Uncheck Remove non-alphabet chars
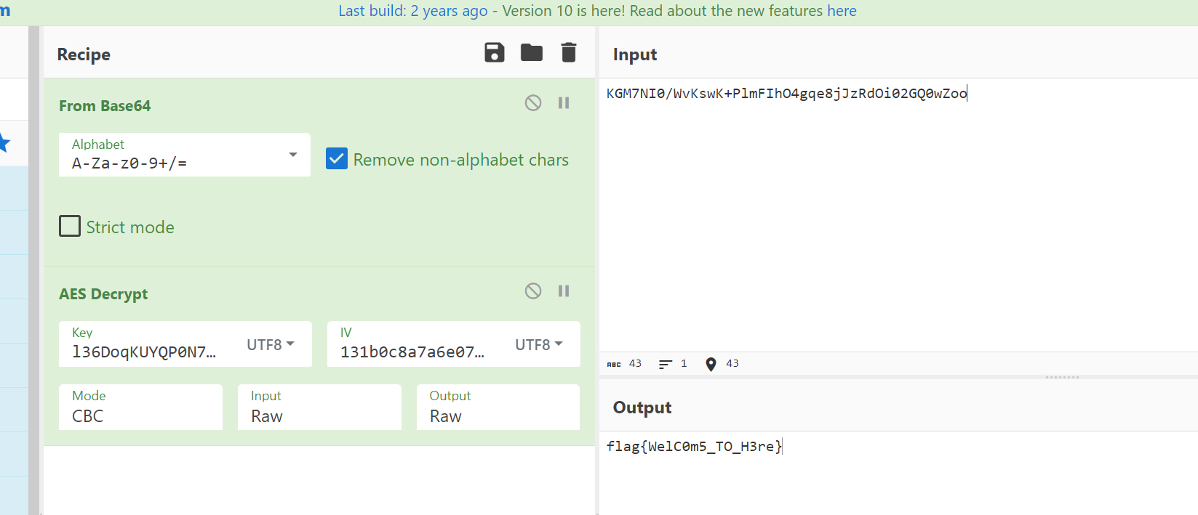The height and width of the screenshot is (515, 1198). (337, 159)
